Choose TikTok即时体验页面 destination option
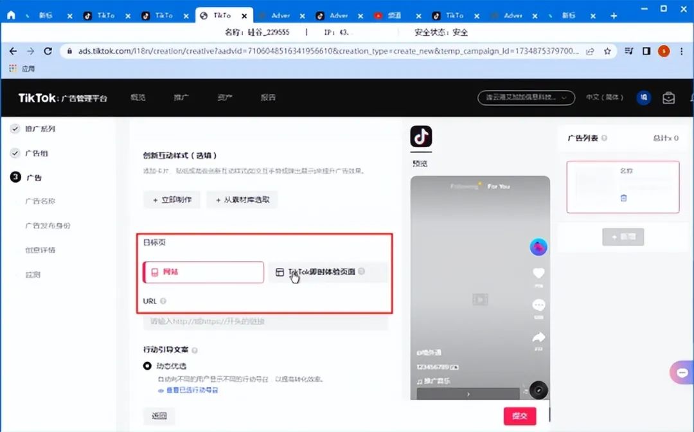Image resolution: width=694 pixels, height=432 pixels. (328, 272)
